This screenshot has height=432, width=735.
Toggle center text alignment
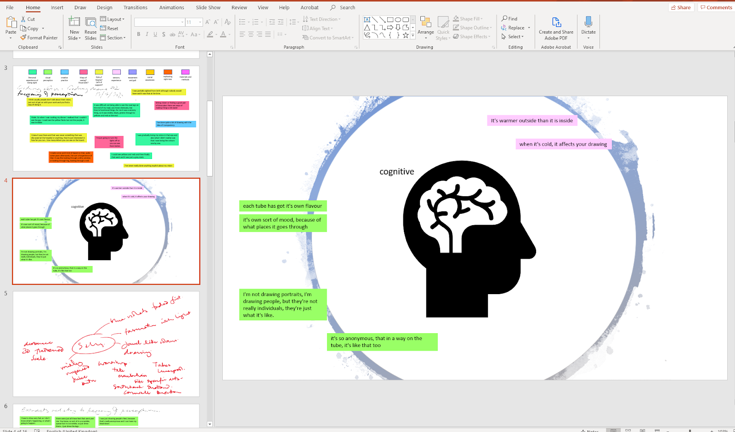tap(251, 34)
